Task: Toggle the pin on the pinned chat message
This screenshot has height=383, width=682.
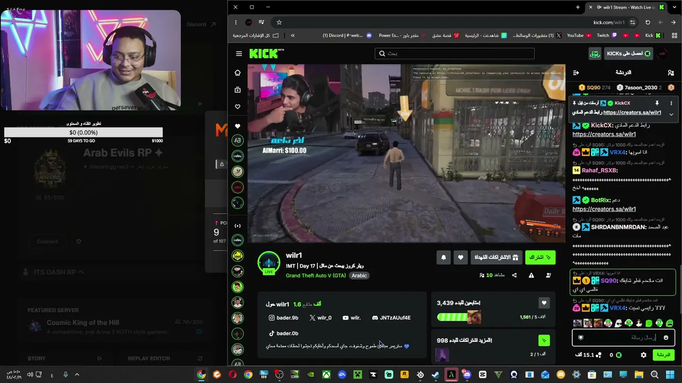Action: 657,103
